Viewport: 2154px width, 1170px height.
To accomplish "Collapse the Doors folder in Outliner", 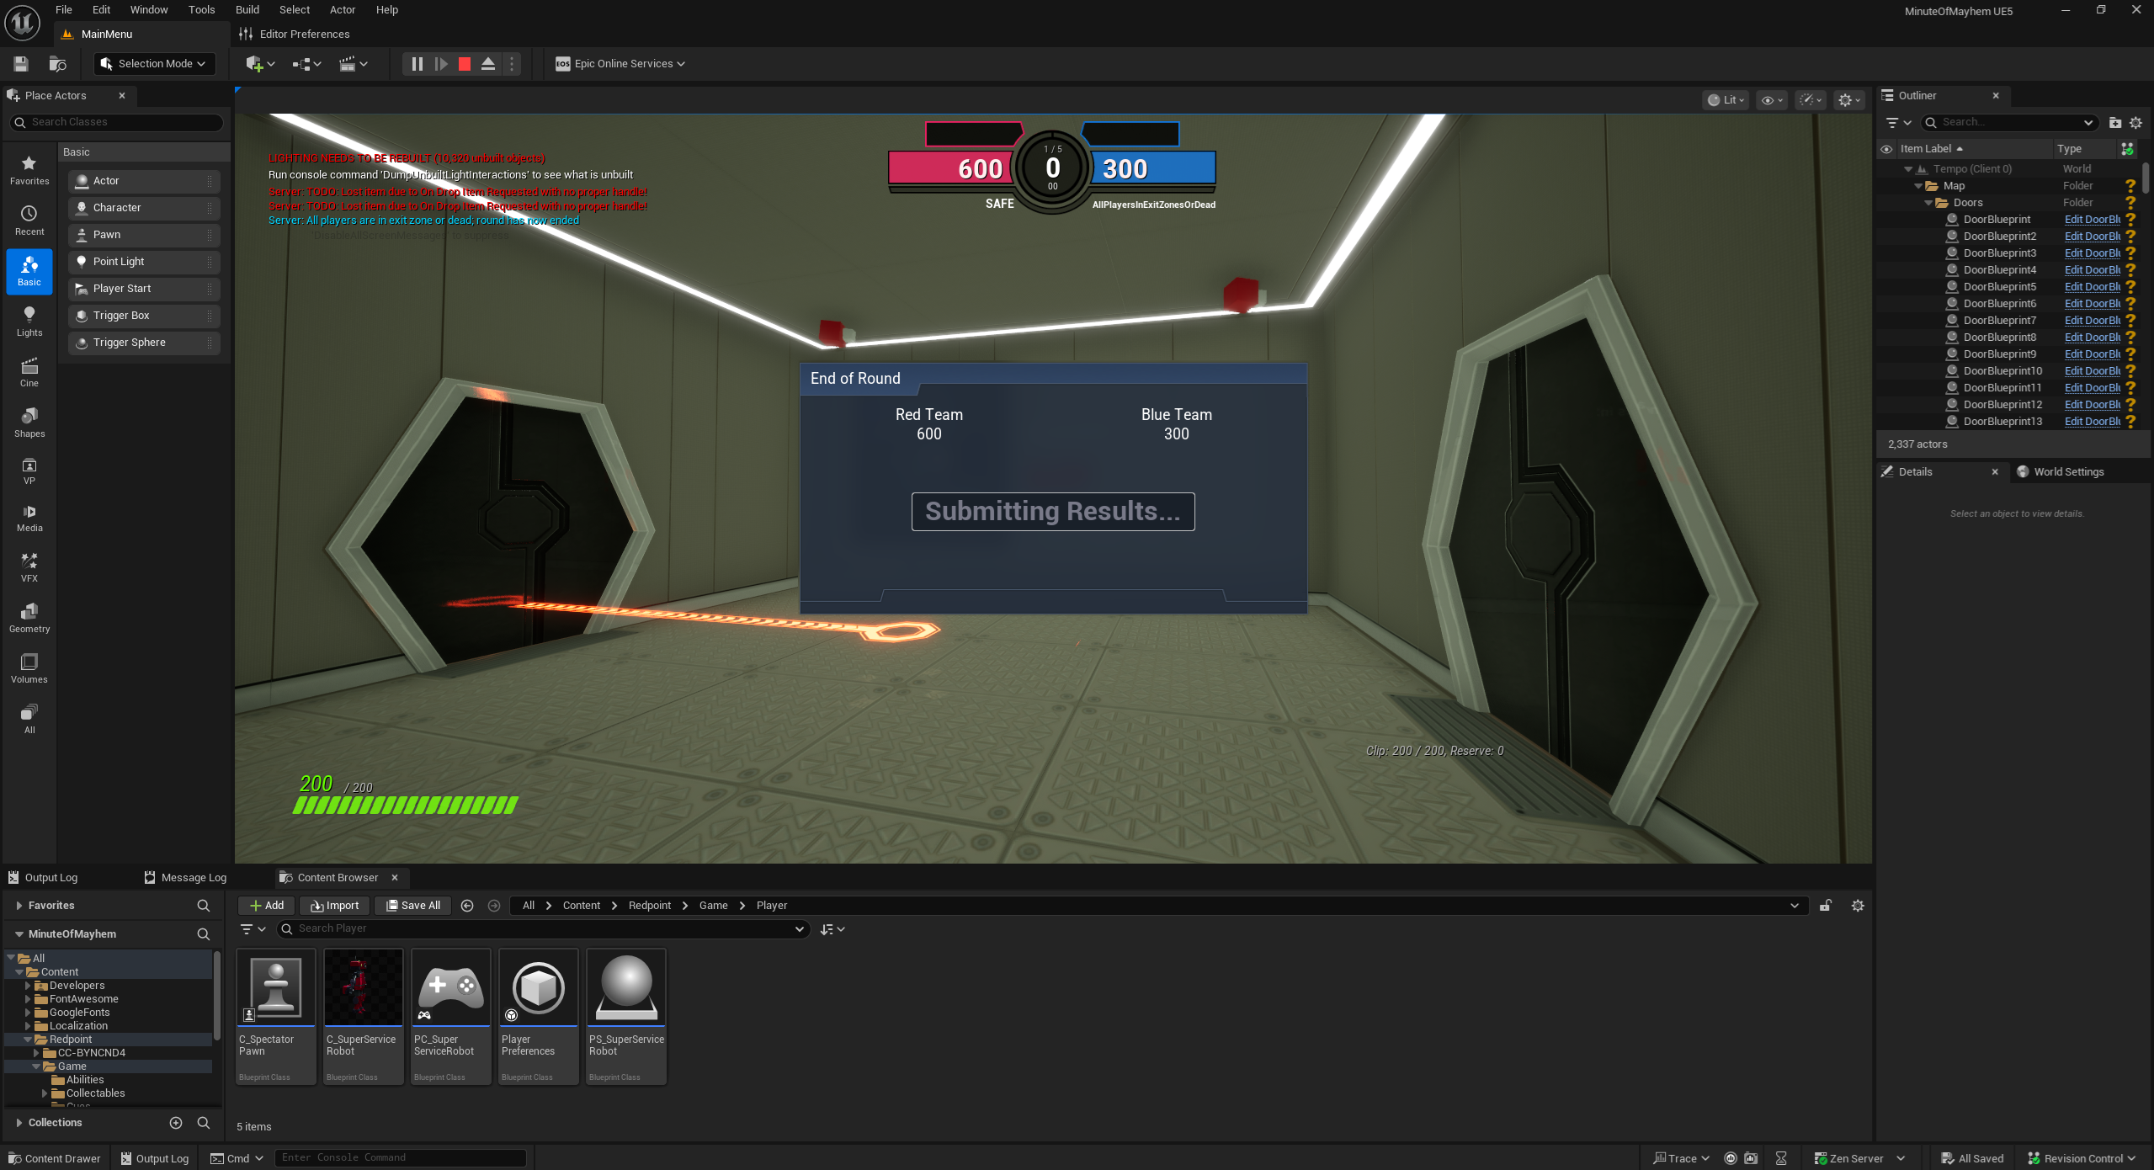I will [1928, 203].
